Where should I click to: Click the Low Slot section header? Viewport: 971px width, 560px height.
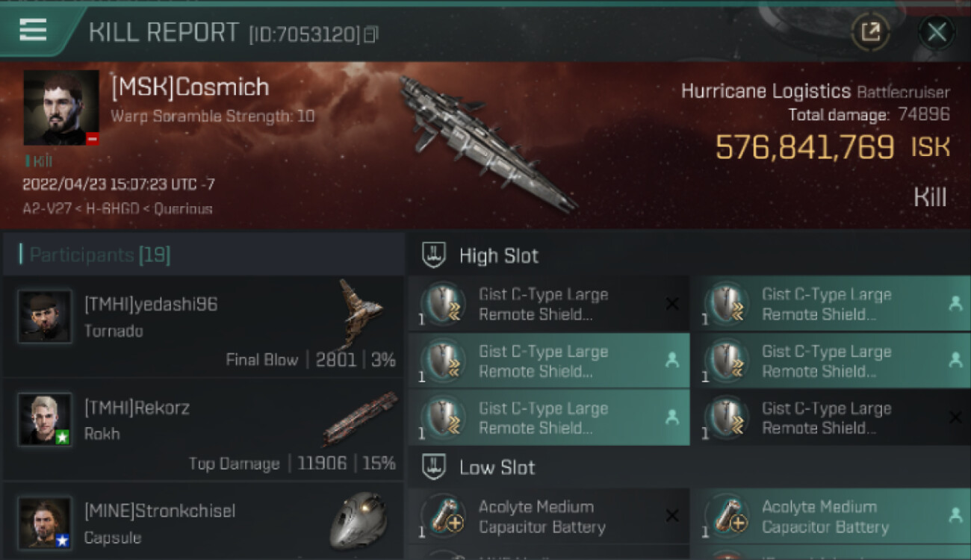pos(497,467)
